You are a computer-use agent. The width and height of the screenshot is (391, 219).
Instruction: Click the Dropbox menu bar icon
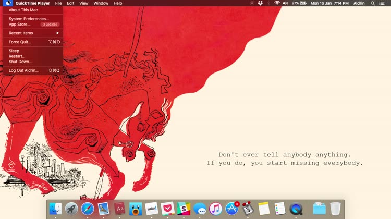[260, 3]
